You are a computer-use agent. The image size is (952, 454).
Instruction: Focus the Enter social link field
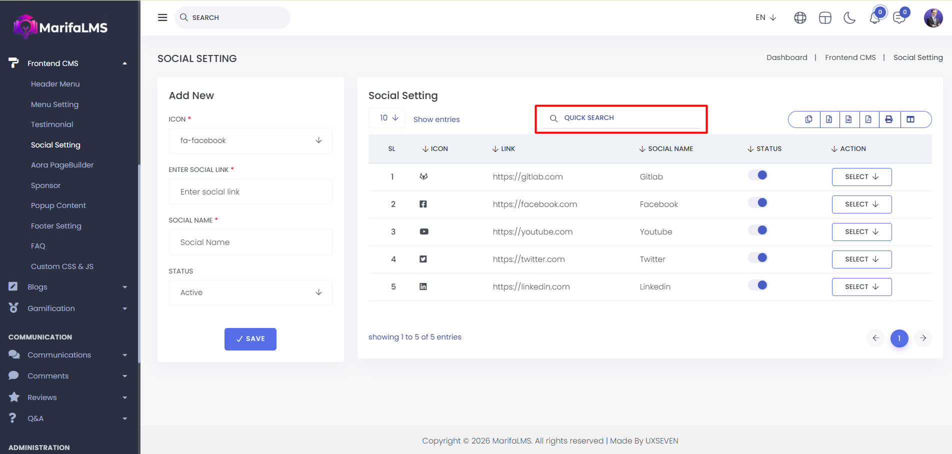[250, 192]
